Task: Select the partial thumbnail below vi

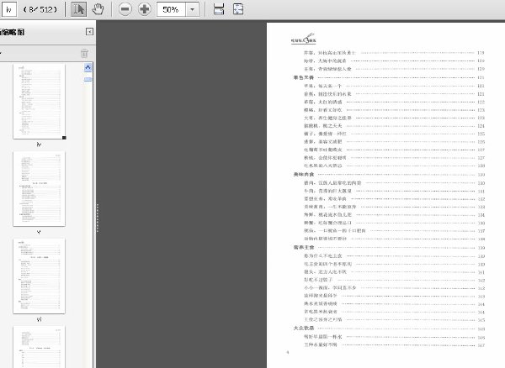Action: click(39, 347)
